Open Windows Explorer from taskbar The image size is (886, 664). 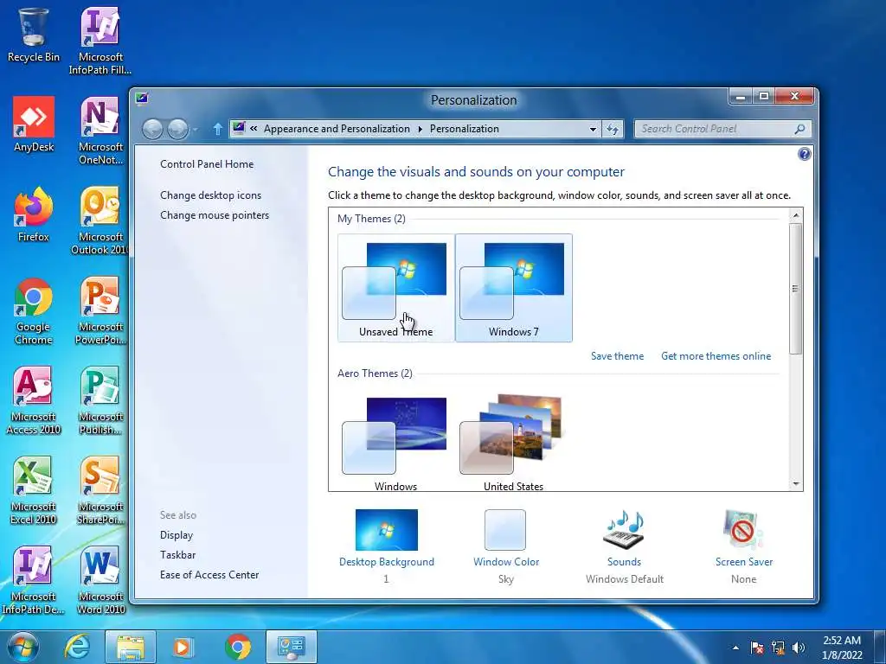[x=130, y=647]
